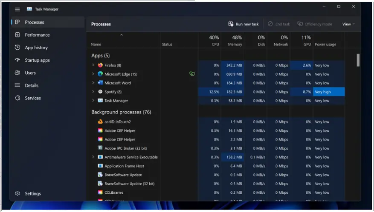The height and width of the screenshot is (212, 374).
Task: Click the App history clock icon
Action: (17, 47)
